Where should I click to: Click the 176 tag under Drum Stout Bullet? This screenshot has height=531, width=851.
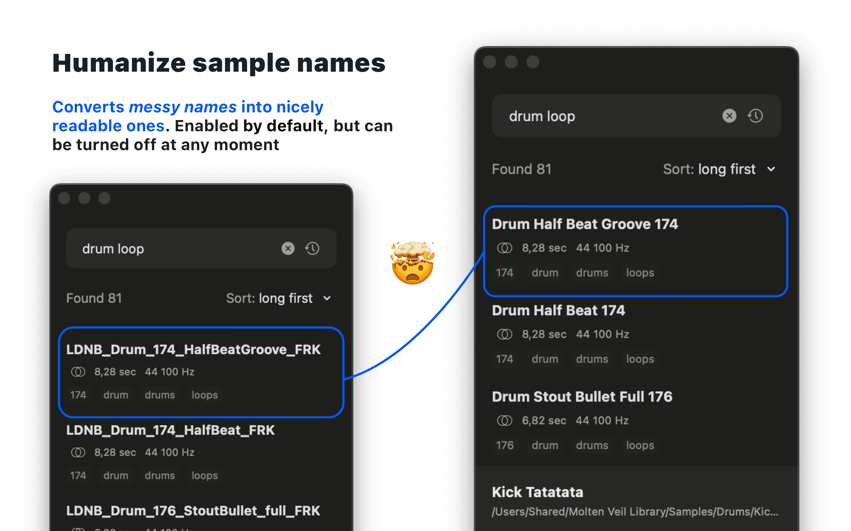click(x=504, y=445)
